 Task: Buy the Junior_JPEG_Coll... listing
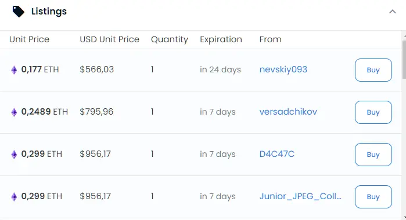pyautogui.click(x=373, y=197)
